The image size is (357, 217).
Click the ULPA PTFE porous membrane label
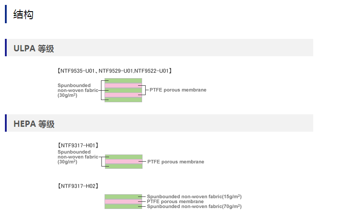(x=178, y=90)
